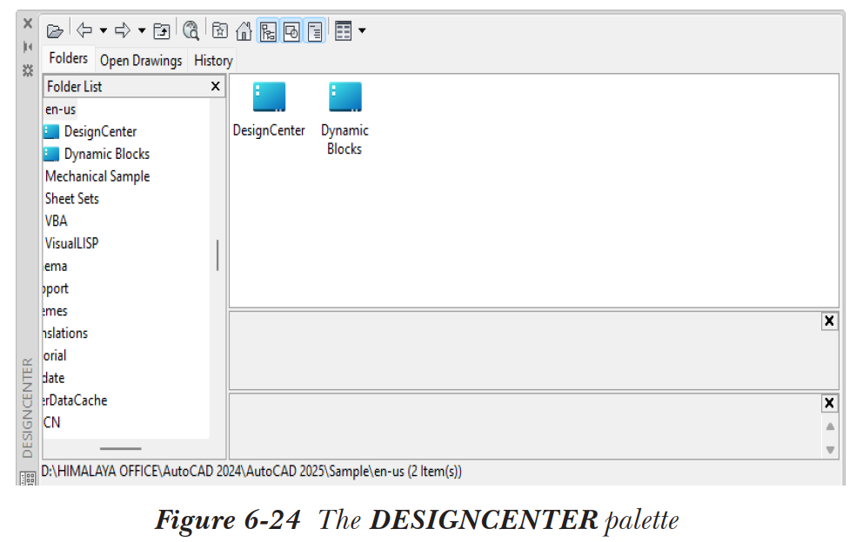This screenshot has width=863, height=542.
Task: Click the status bar path text
Action: coord(251,472)
